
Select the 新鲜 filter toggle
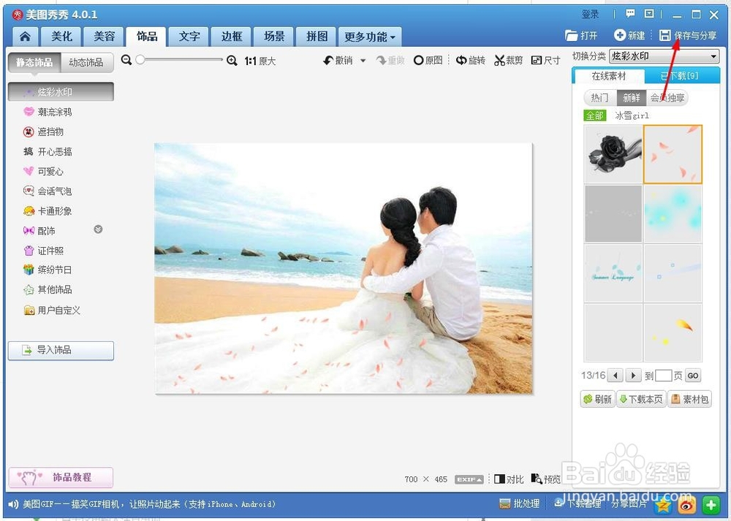click(632, 98)
